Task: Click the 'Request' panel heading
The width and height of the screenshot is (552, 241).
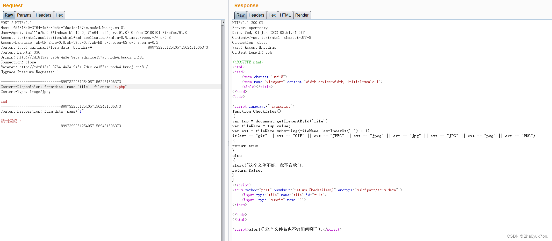Action: click(x=13, y=5)
